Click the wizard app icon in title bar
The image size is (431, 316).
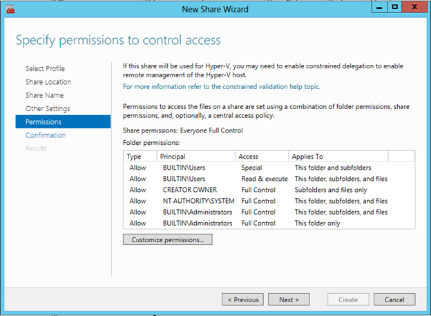9,8
